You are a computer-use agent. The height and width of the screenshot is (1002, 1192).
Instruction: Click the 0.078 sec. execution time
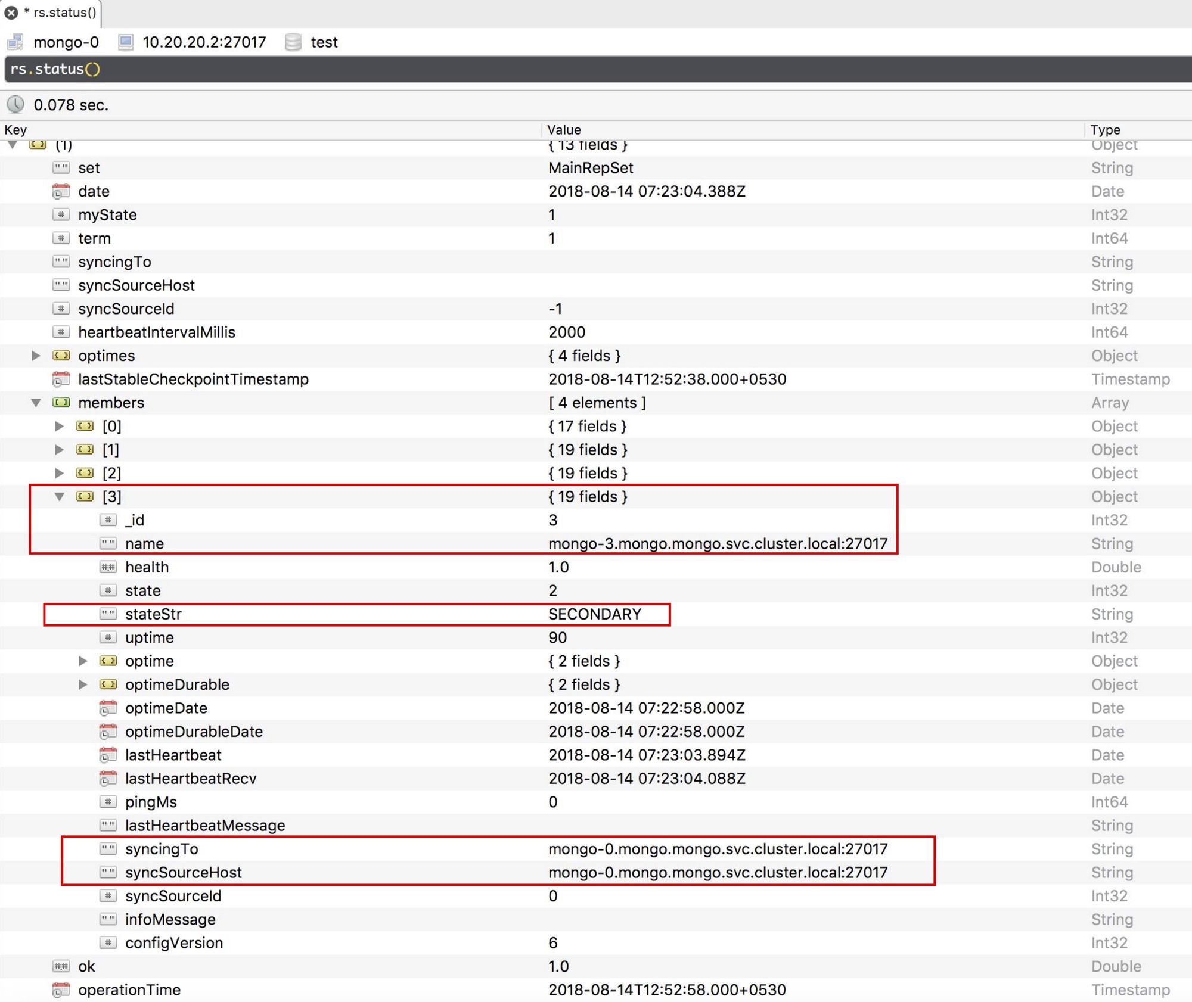(x=71, y=105)
